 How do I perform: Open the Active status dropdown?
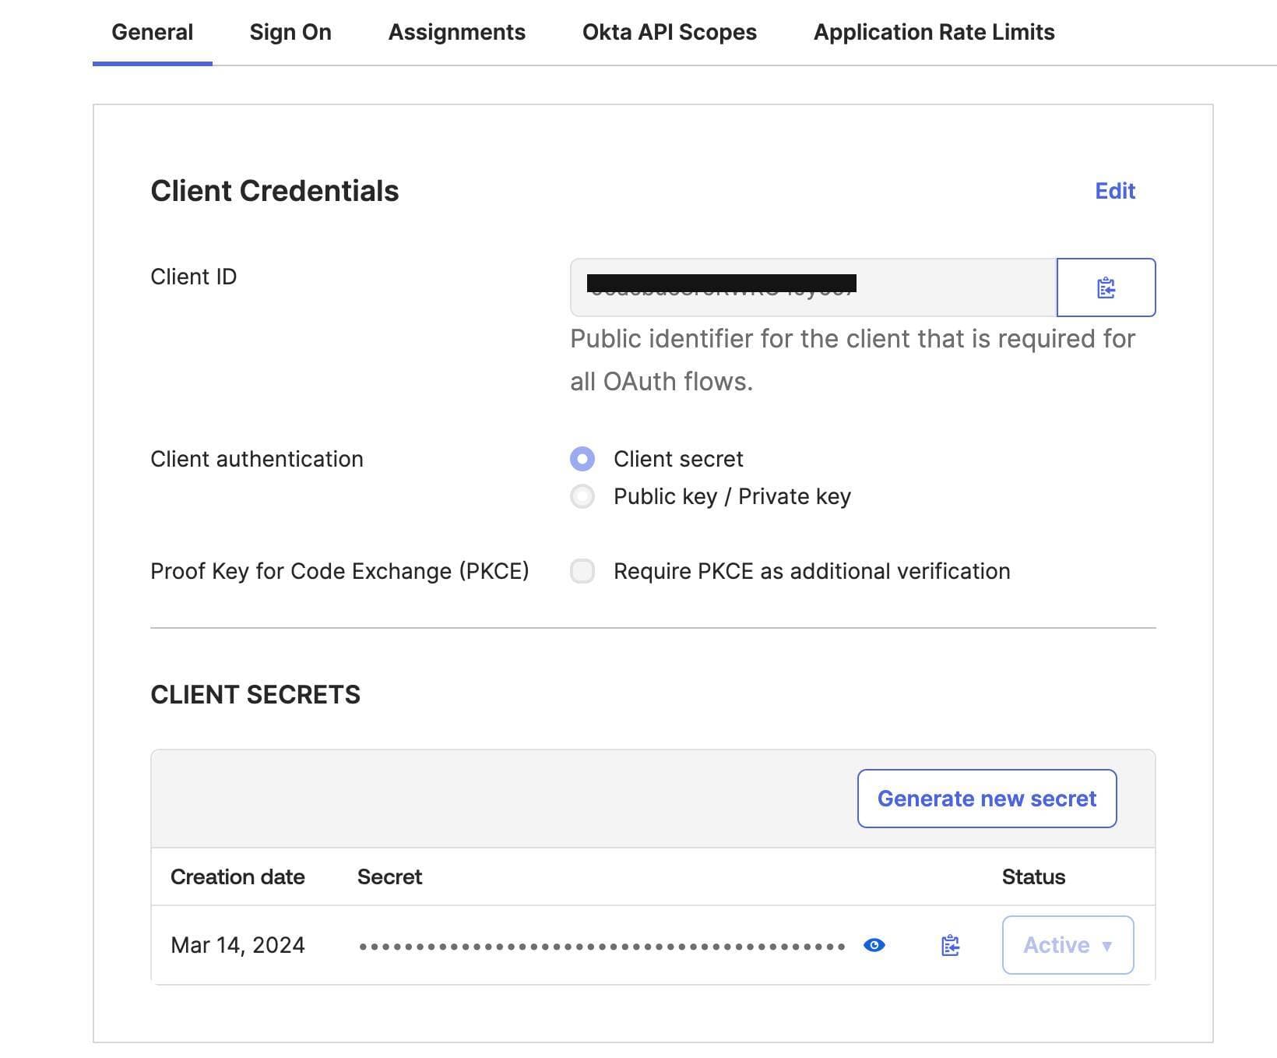pos(1068,945)
